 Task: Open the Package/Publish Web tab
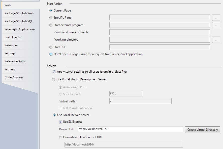coord(19,13)
